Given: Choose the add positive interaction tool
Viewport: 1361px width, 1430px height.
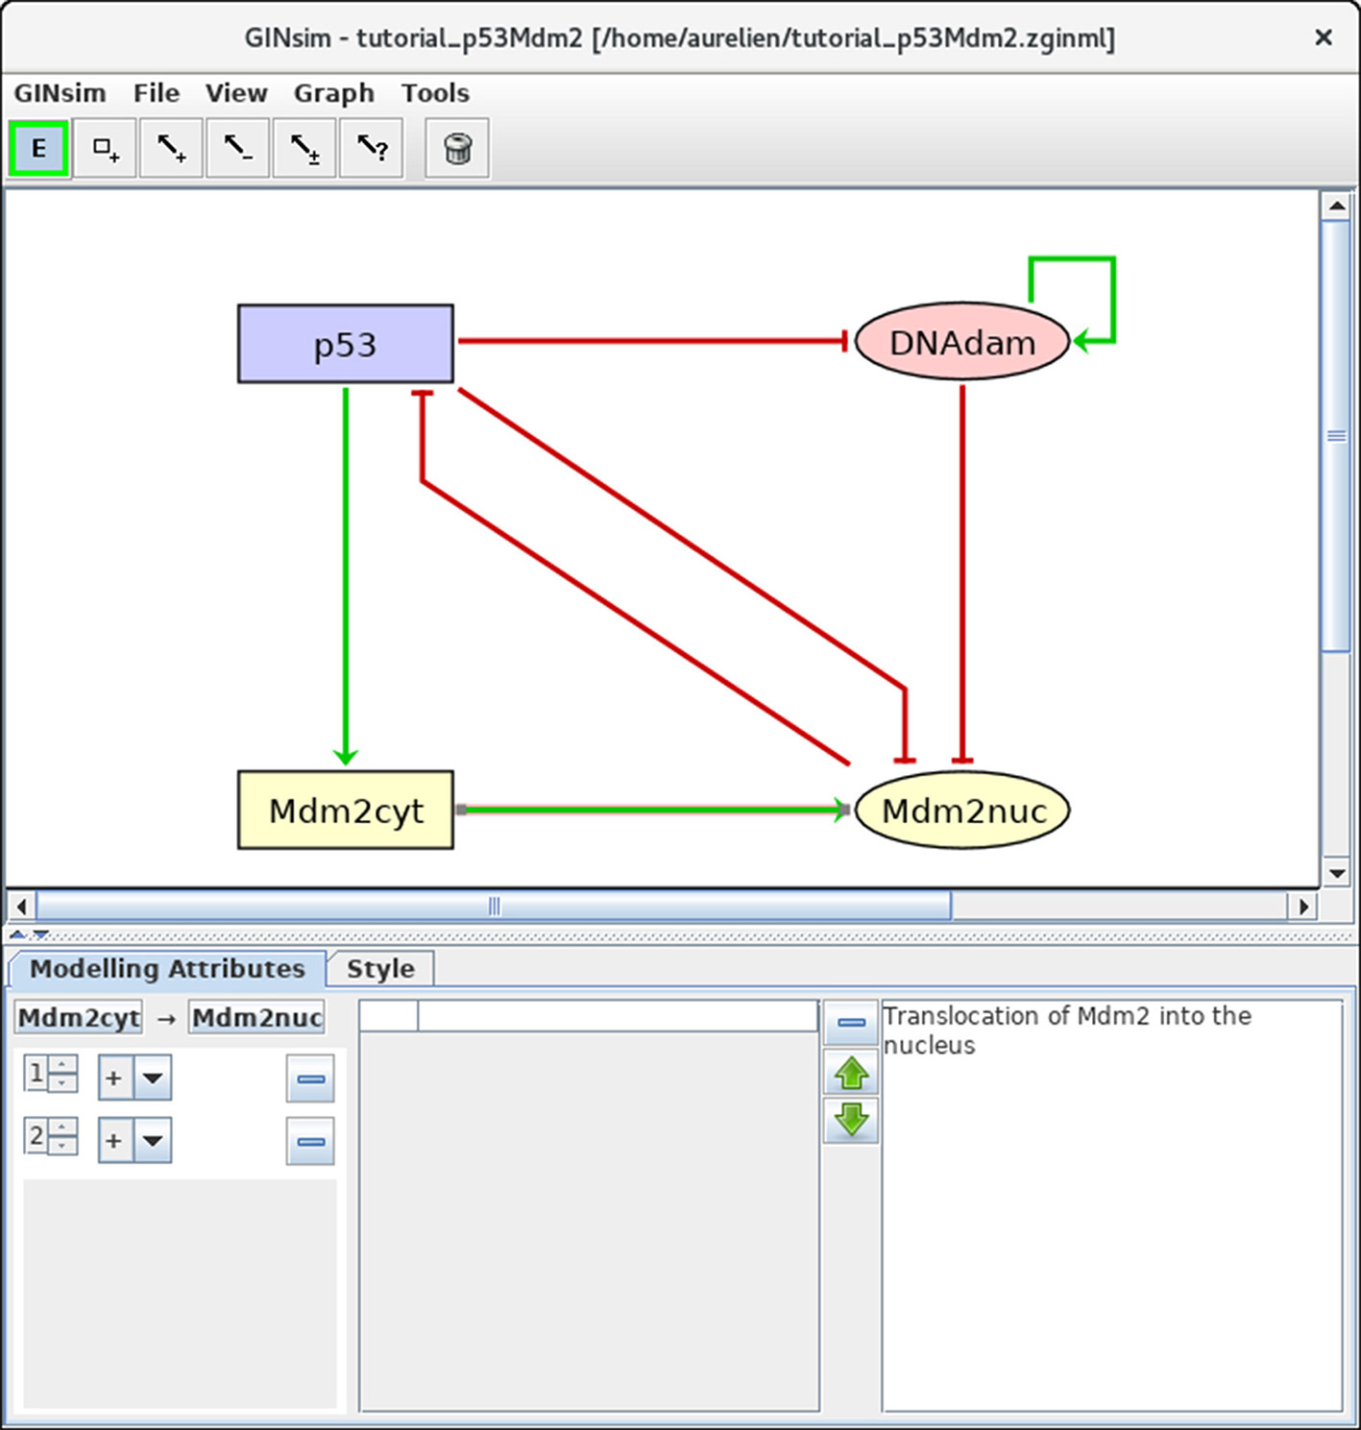Looking at the screenshot, I should tap(171, 149).
